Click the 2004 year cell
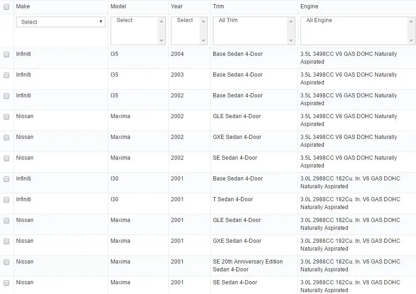The image size is (416, 294). point(177,54)
